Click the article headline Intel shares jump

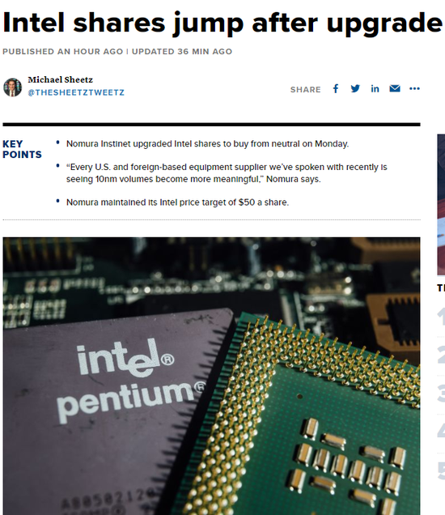tap(222, 23)
